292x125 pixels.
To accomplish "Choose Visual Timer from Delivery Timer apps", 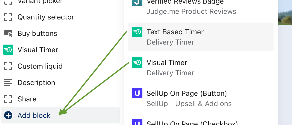I will click(201, 68).
